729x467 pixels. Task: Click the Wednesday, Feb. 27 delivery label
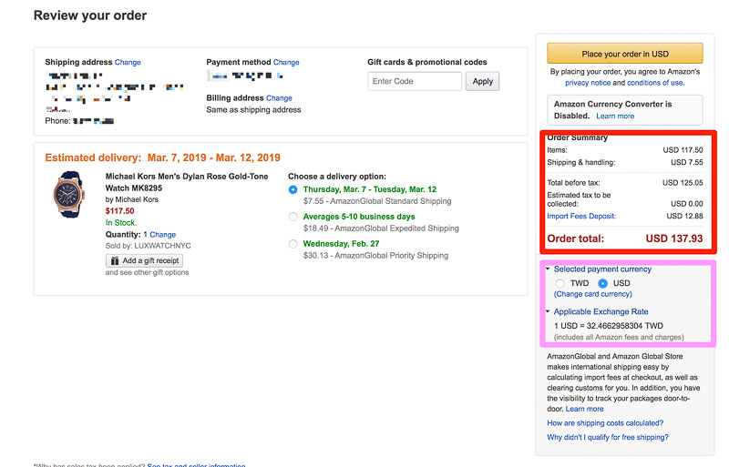click(x=341, y=244)
